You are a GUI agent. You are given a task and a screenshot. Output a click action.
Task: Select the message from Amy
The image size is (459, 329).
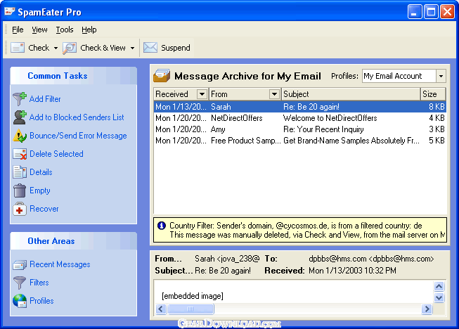click(x=299, y=129)
